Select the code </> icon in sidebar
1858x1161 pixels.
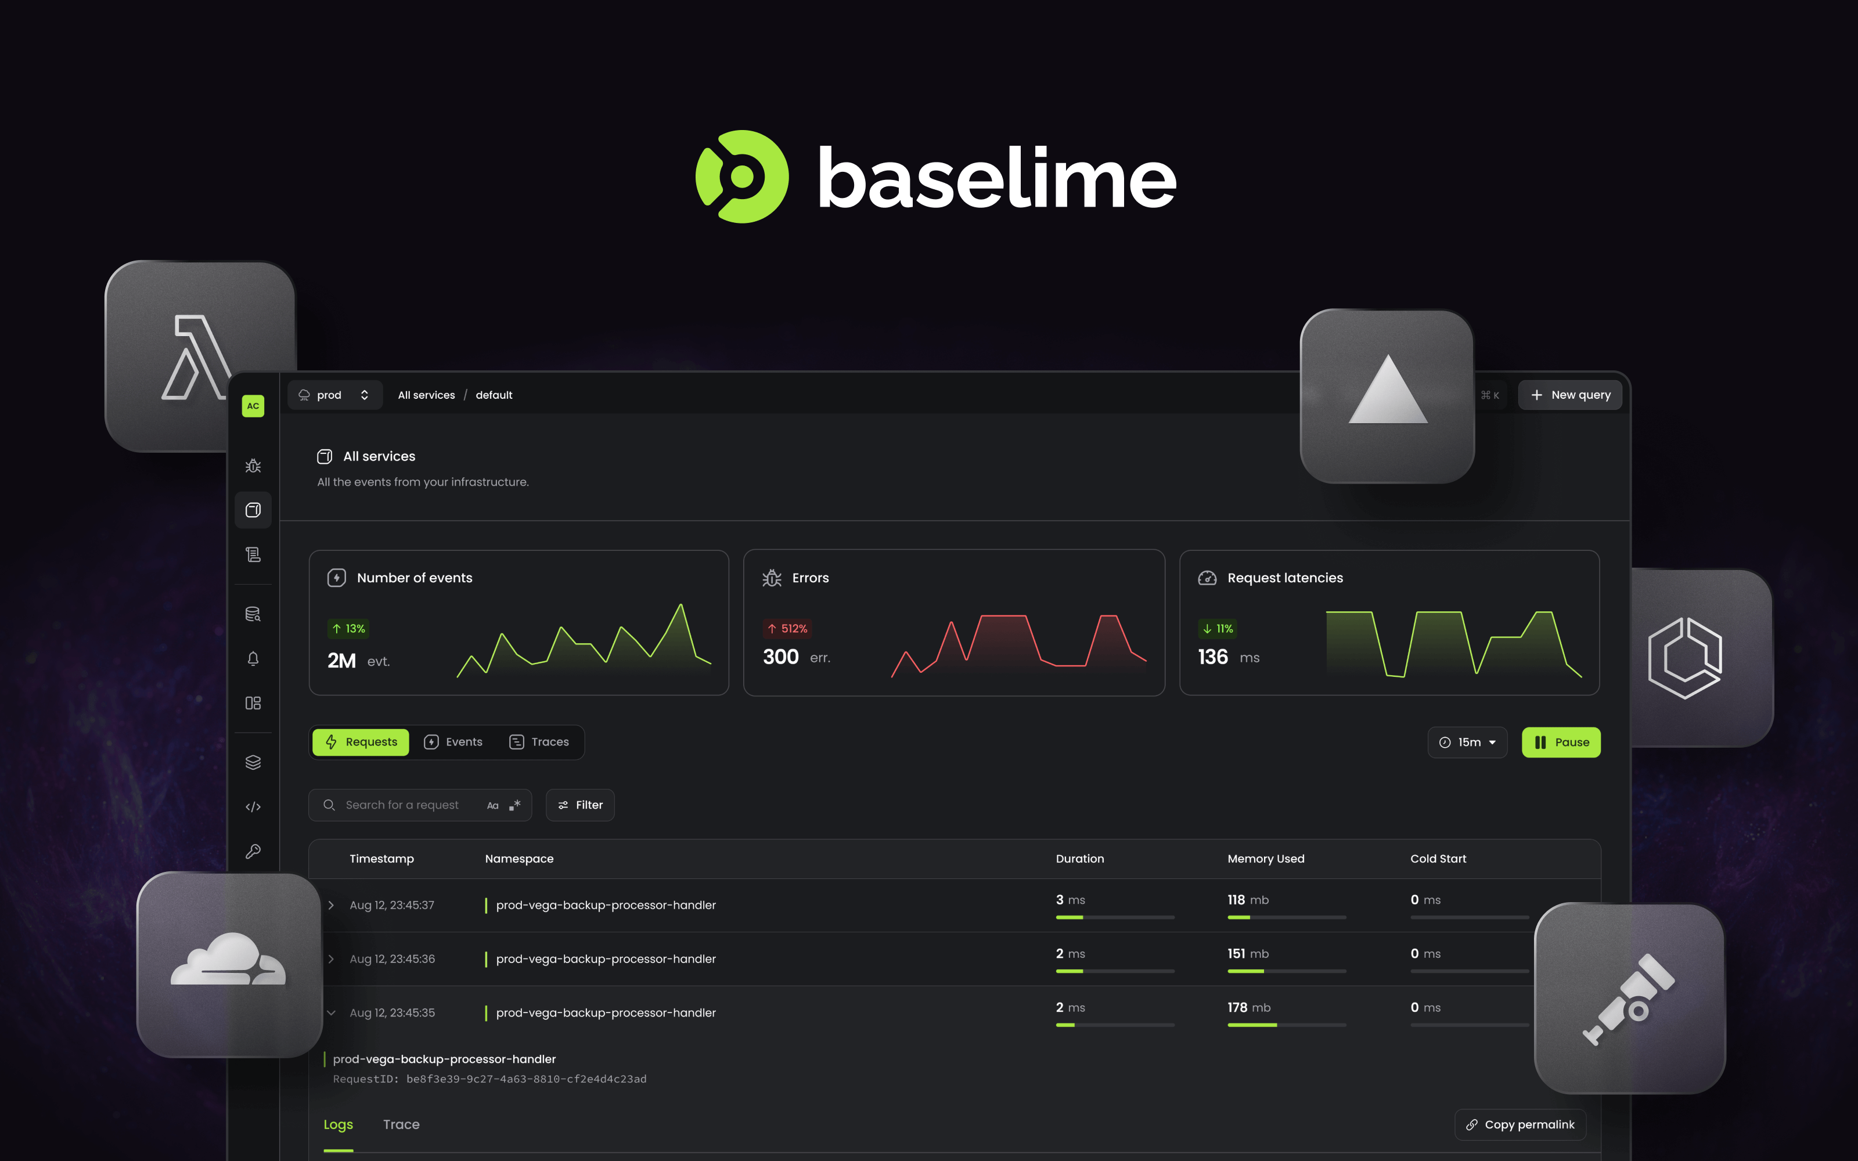tap(253, 807)
